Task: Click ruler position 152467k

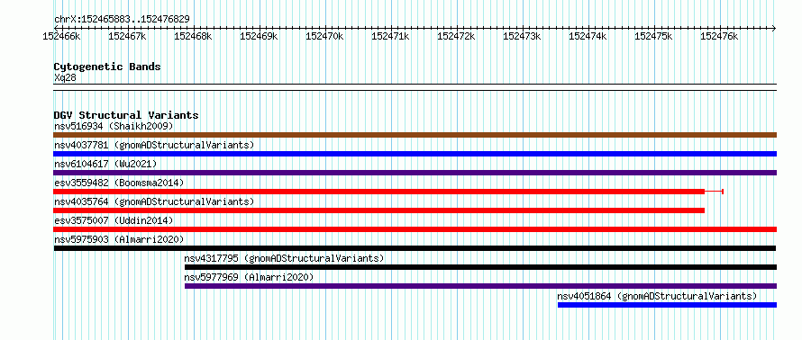Action: click(x=128, y=36)
